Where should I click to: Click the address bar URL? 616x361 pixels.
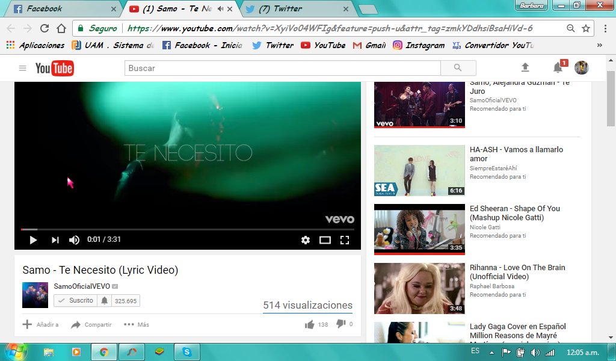pyautogui.click(x=330, y=28)
